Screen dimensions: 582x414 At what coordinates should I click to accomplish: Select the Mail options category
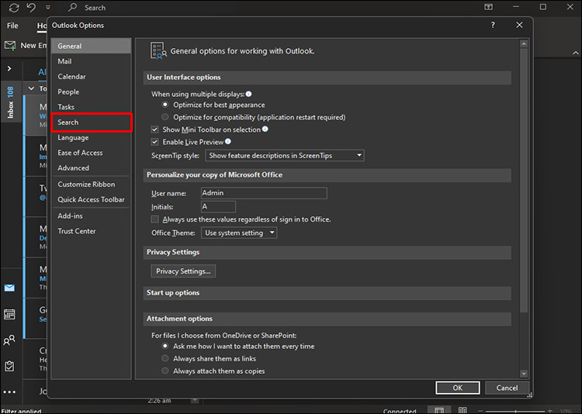coord(91,61)
